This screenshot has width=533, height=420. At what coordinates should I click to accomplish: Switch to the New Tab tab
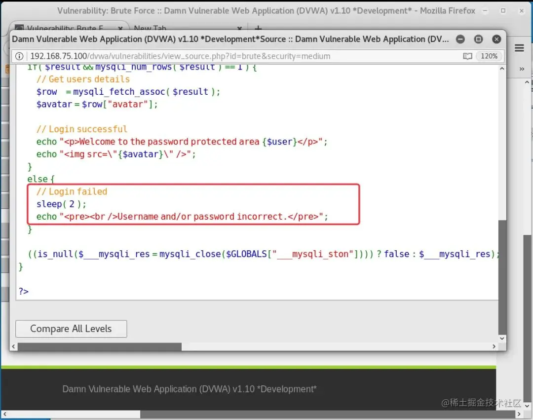[x=150, y=28]
